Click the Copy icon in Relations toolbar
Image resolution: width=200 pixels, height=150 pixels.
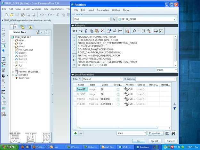point(91,31)
